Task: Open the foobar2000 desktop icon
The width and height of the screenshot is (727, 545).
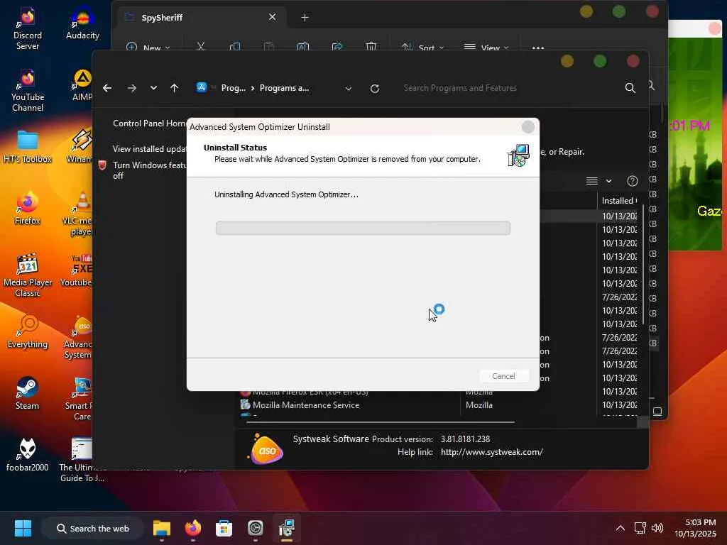Action: tap(28, 455)
